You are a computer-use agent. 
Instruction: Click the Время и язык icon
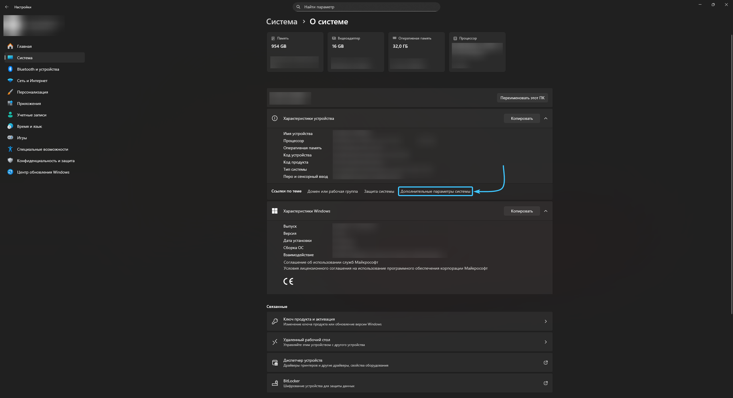10,126
